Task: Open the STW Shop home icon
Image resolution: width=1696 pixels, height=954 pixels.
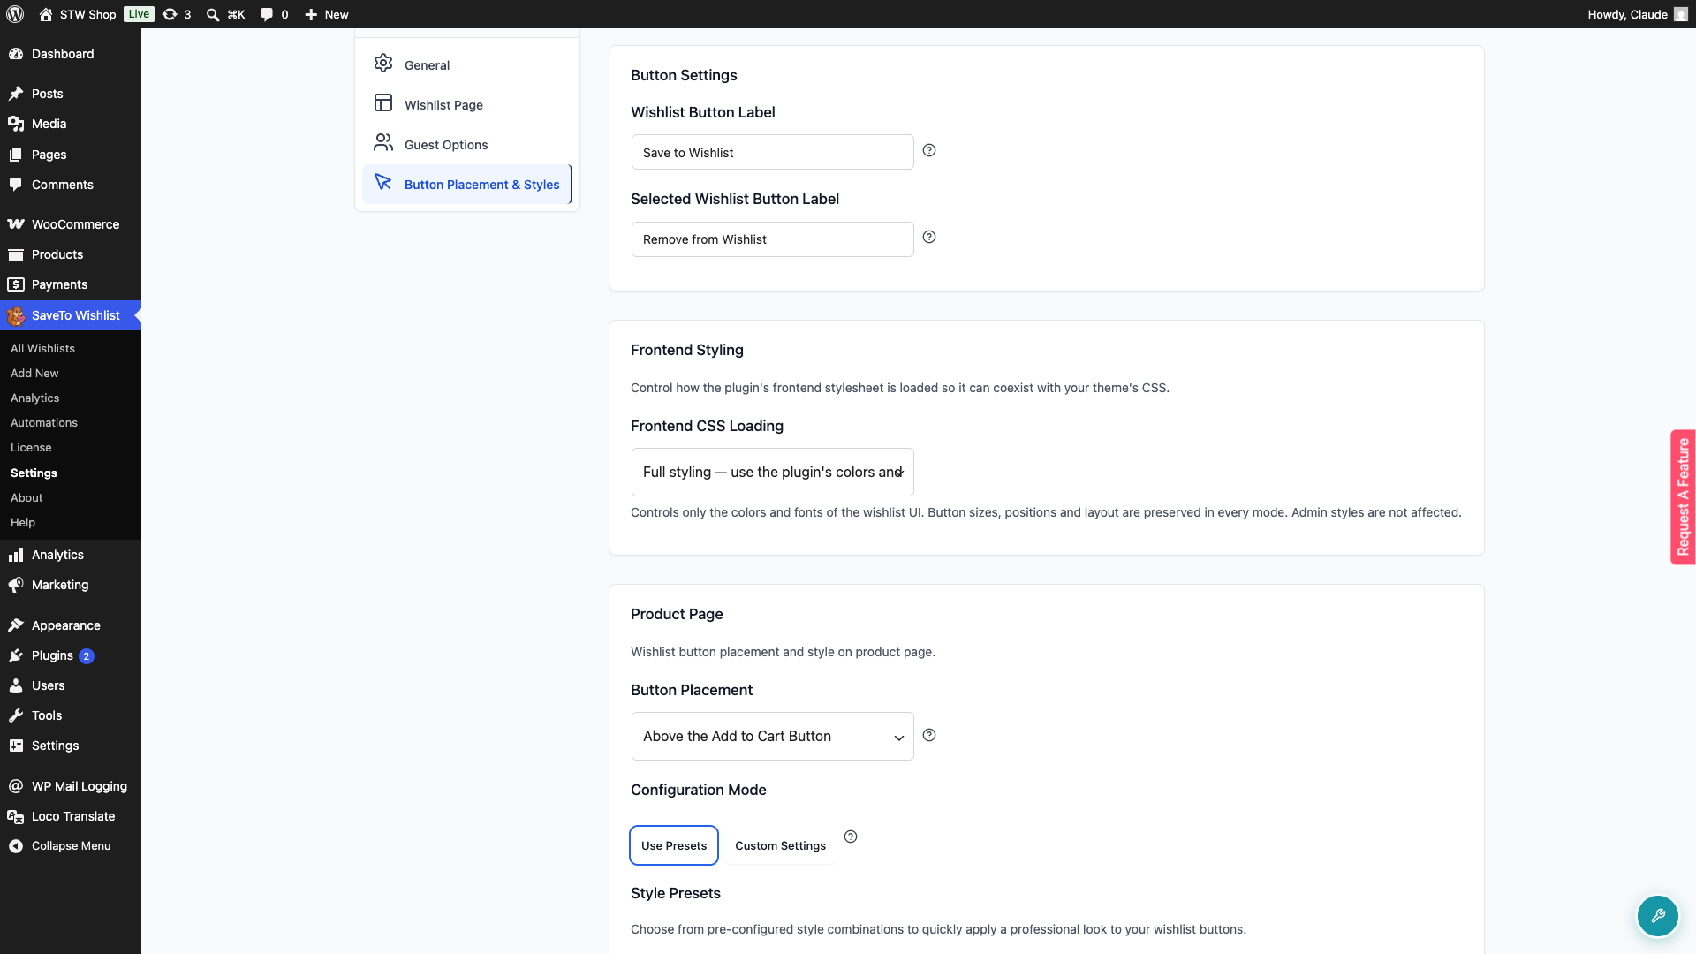Action: click(x=46, y=14)
